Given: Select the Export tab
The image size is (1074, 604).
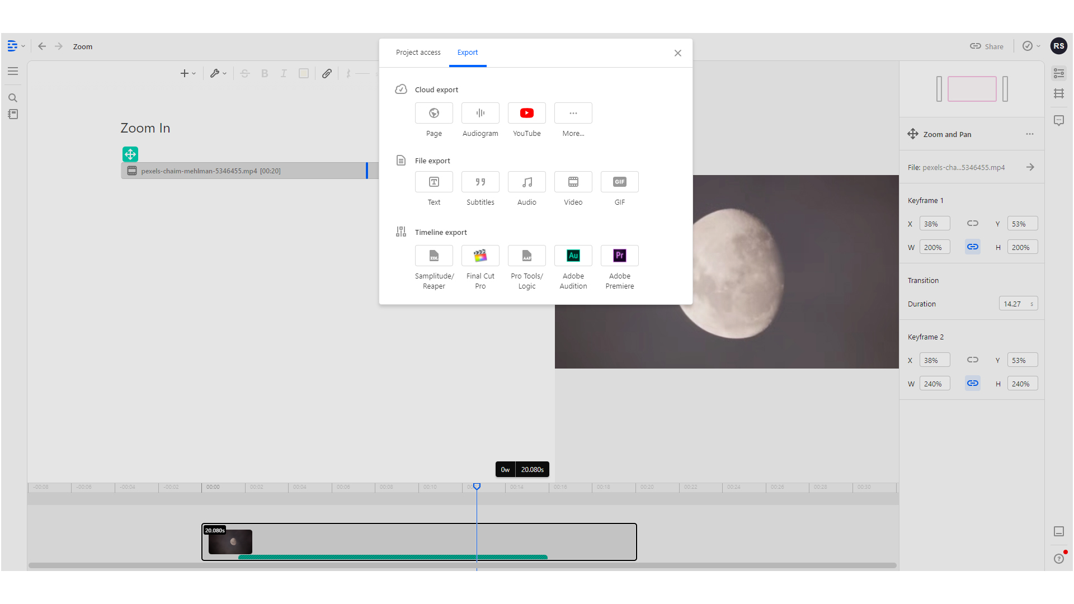Looking at the screenshot, I should 467,52.
